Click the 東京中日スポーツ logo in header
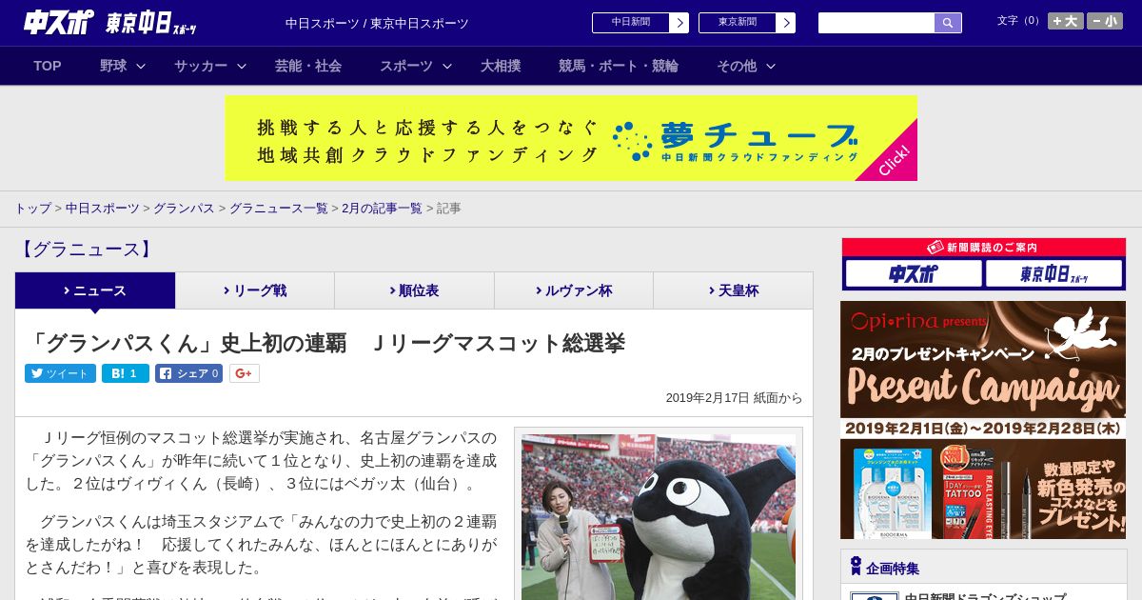The height and width of the screenshot is (600, 1142). (x=151, y=23)
